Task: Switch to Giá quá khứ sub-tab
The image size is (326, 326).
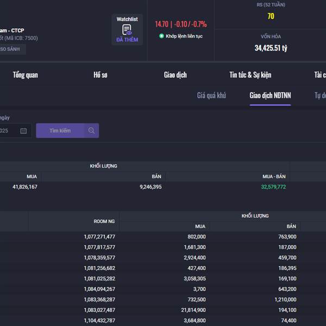Action: tap(211, 96)
